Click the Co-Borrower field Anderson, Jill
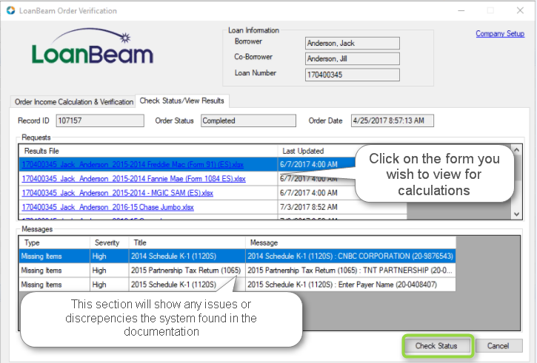537x363 pixels. click(352, 59)
